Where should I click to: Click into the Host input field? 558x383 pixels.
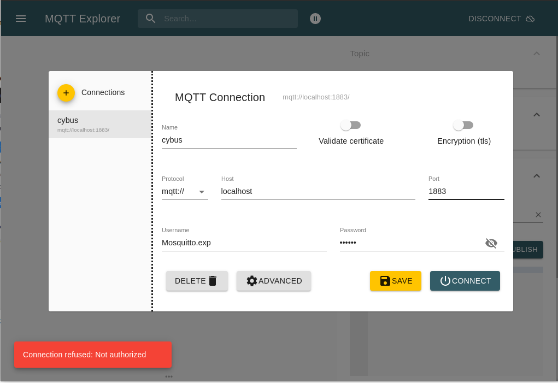[318, 192]
